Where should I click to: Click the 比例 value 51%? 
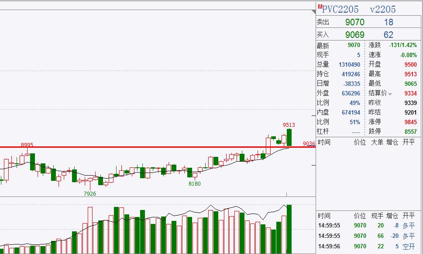[x=355, y=122]
